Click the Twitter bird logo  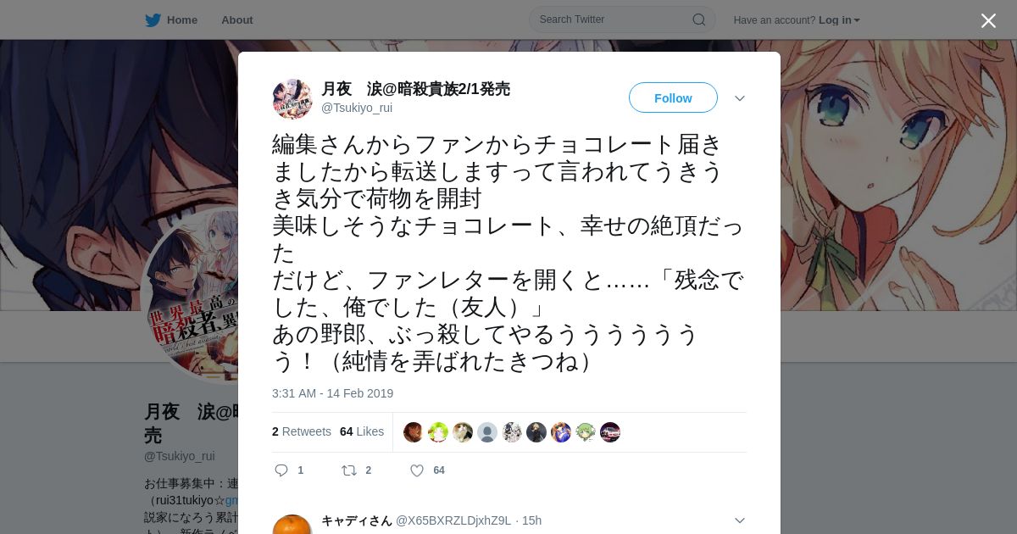153,20
